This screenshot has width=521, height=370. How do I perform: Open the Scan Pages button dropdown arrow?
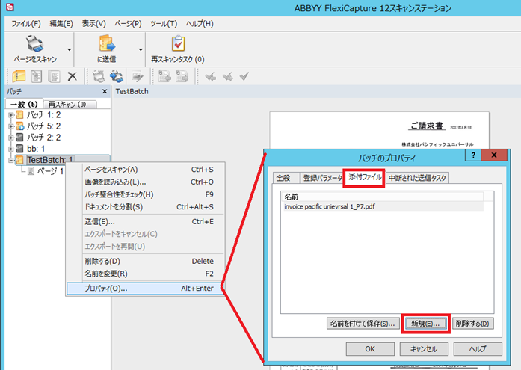[x=69, y=49]
